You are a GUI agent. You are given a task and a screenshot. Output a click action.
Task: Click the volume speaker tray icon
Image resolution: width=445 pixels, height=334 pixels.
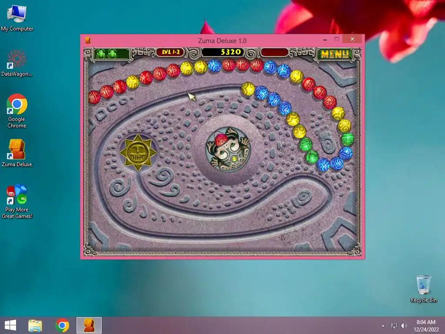404,326
